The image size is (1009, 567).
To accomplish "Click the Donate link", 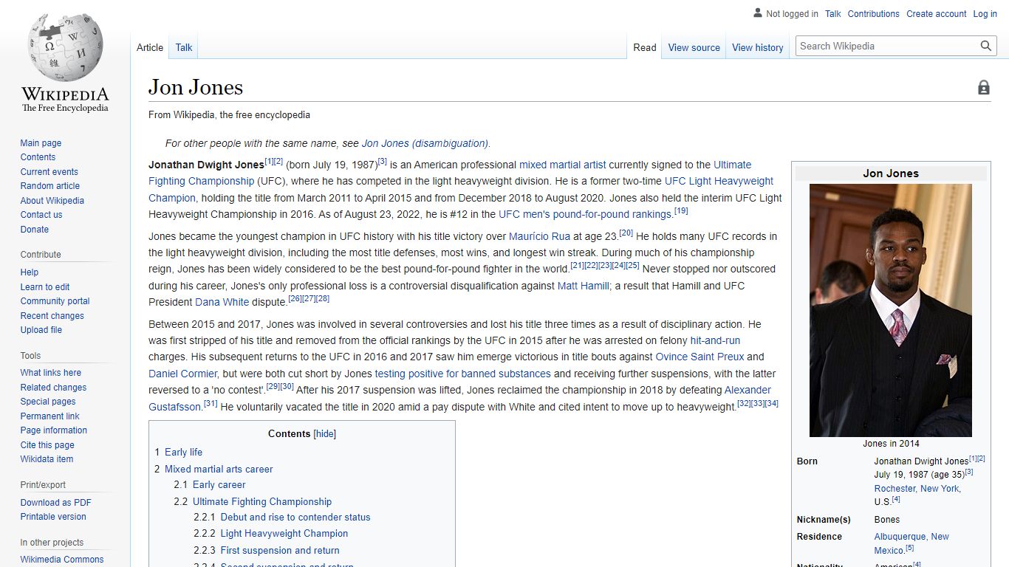I will (35, 230).
